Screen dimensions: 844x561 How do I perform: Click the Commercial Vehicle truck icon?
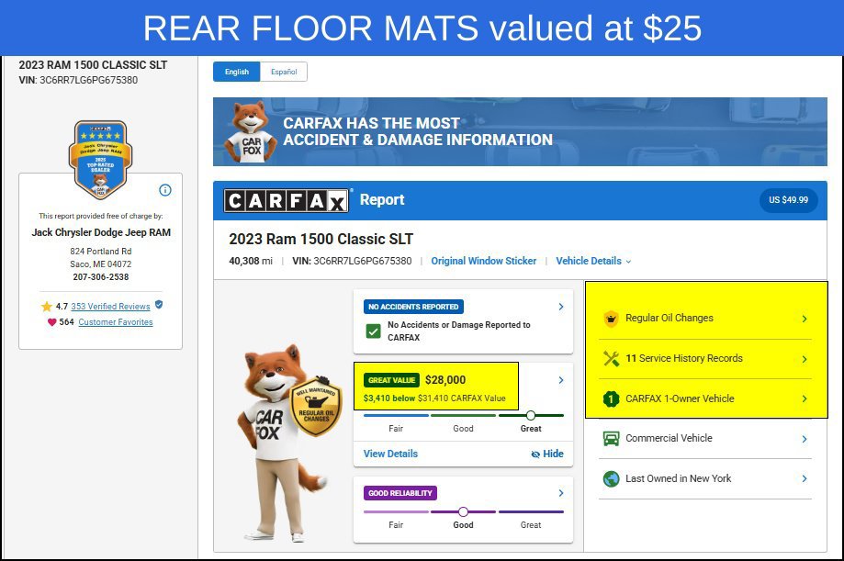point(611,439)
